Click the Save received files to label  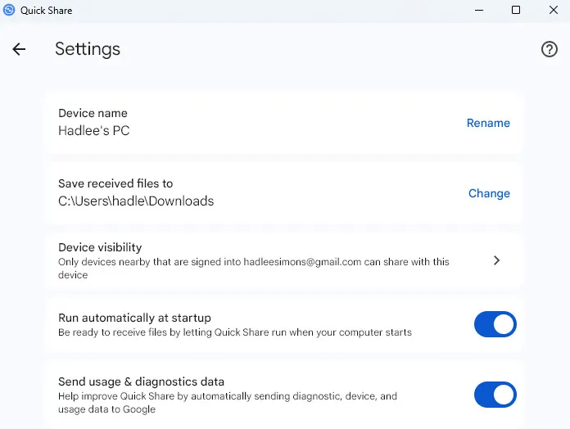(115, 183)
